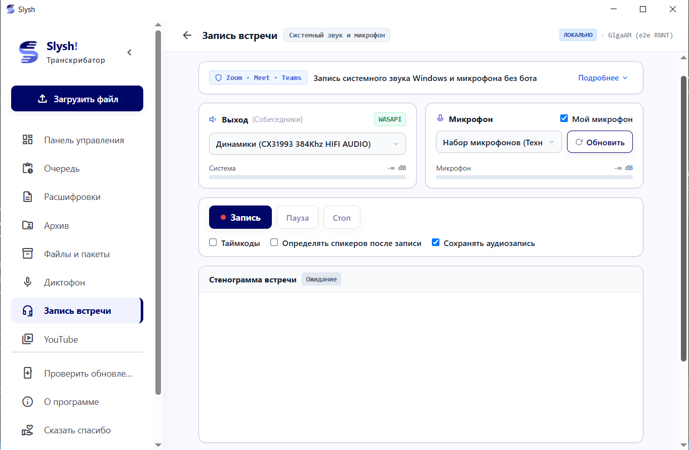The height and width of the screenshot is (450, 689).
Task: Expand the Подробнее details section
Action: point(603,78)
